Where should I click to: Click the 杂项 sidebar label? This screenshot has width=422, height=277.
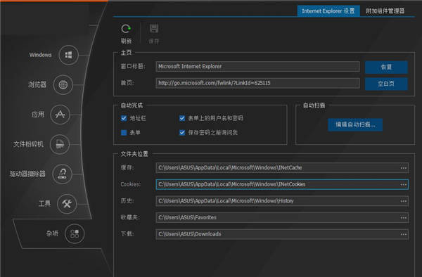tap(52, 233)
